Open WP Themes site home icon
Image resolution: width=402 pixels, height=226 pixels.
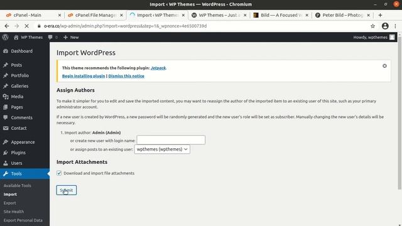(x=16, y=37)
